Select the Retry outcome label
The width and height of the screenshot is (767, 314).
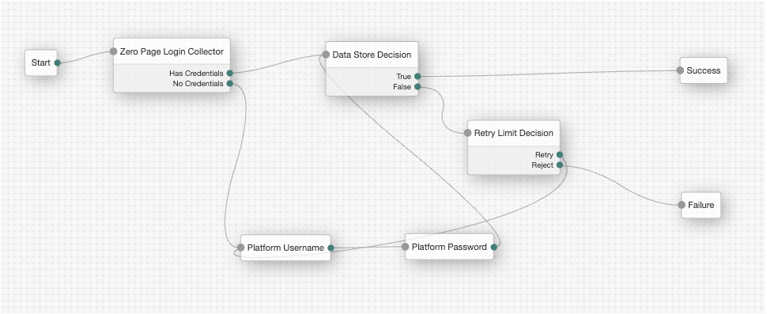pos(545,155)
